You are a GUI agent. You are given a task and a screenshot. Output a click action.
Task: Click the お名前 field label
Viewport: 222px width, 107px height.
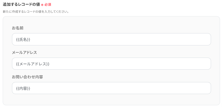(18, 28)
